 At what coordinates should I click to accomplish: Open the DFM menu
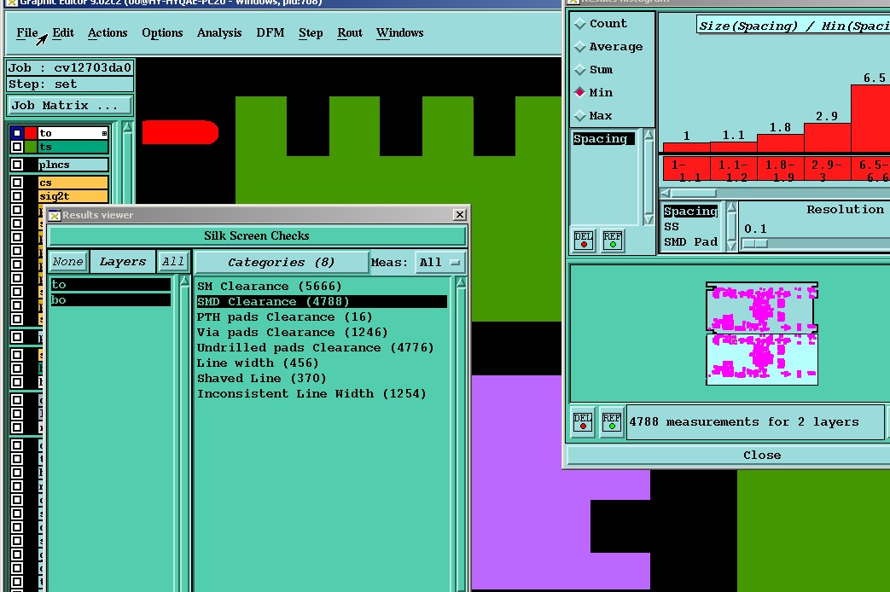coord(270,33)
